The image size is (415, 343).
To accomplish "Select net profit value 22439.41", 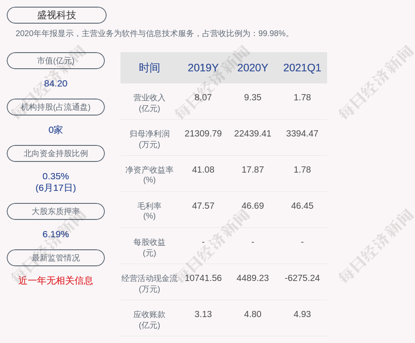I will click(x=253, y=133).
